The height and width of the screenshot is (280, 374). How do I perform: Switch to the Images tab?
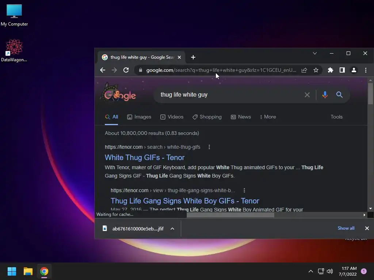coord(139,117)
